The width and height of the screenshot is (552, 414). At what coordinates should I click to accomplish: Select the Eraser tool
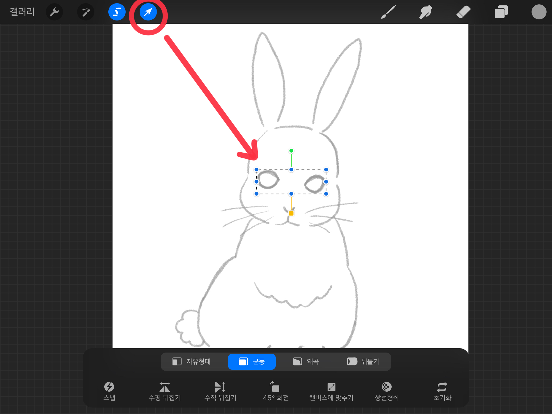click(463, 12)
